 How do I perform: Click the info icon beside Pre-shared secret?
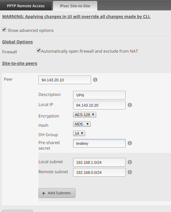(130, 143)
